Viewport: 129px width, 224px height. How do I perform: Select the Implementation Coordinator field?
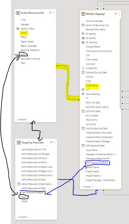click(x=99, y=137)
